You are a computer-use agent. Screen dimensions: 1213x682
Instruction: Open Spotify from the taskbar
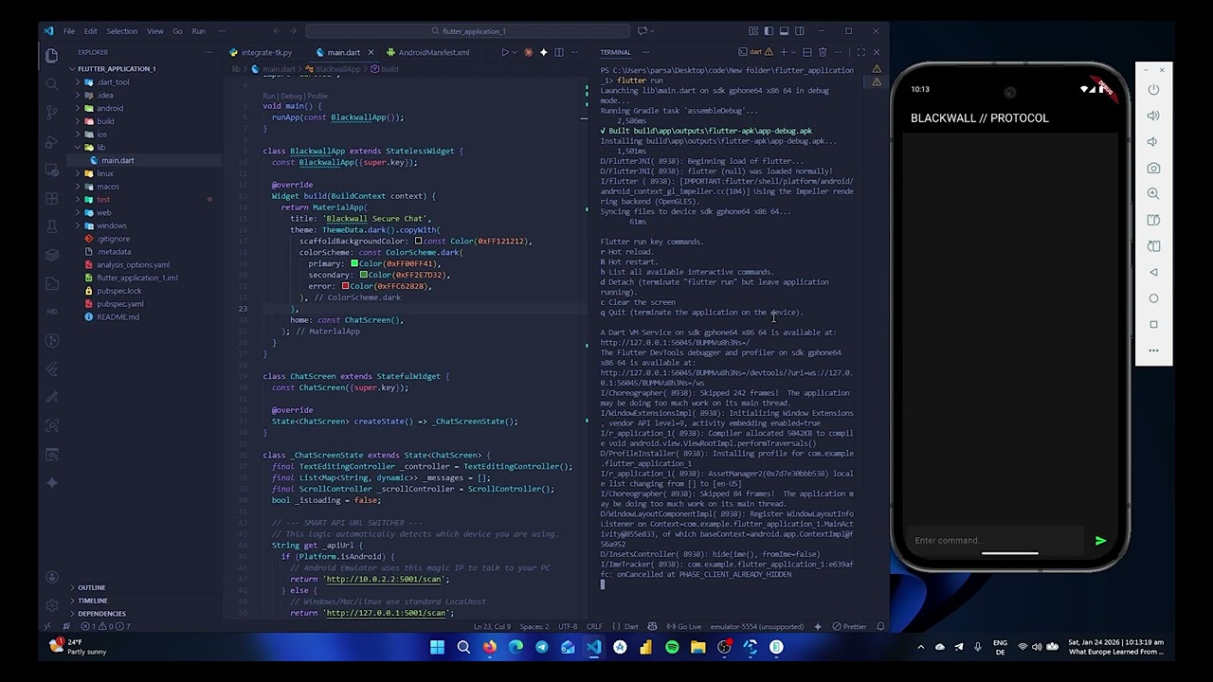coord(672,647)
